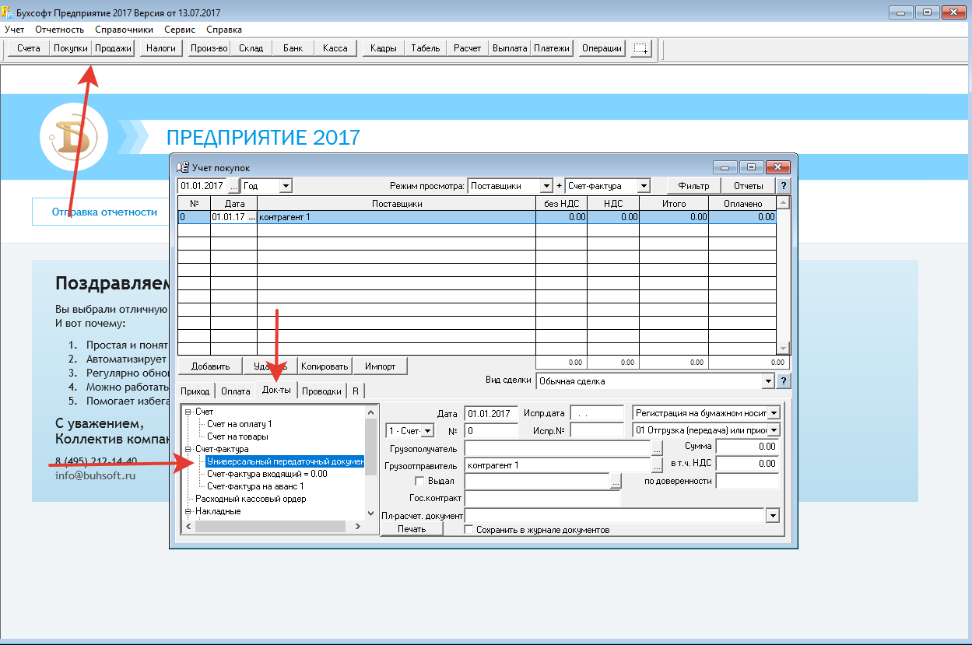Select Счет на оплату 1 in tree
The image size is (972, 645).
[240, 424]
